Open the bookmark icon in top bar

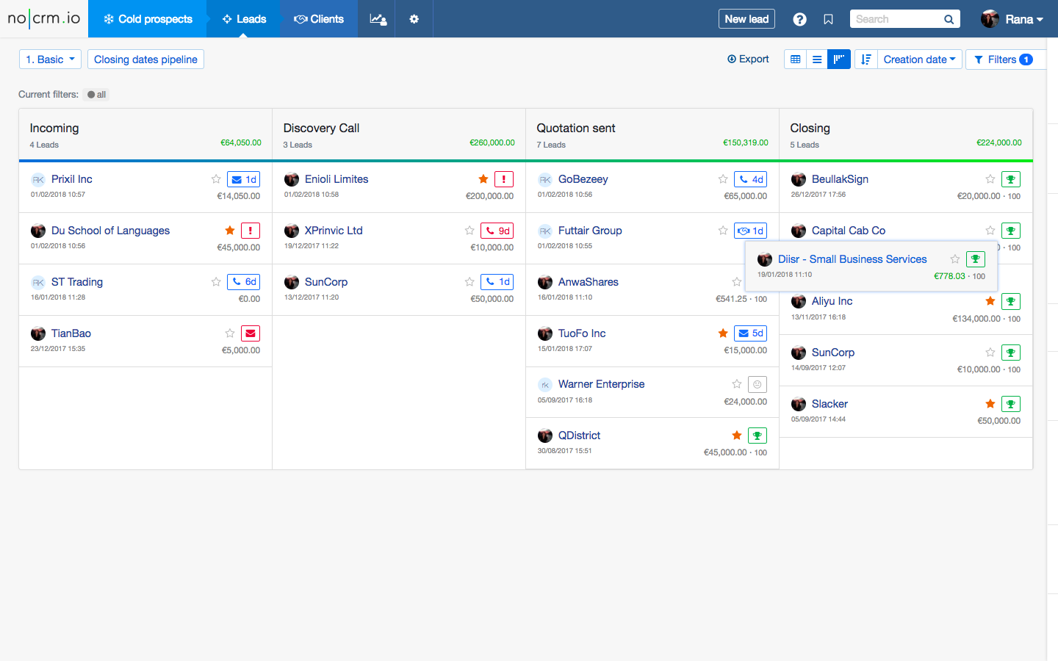click(829, 19)
